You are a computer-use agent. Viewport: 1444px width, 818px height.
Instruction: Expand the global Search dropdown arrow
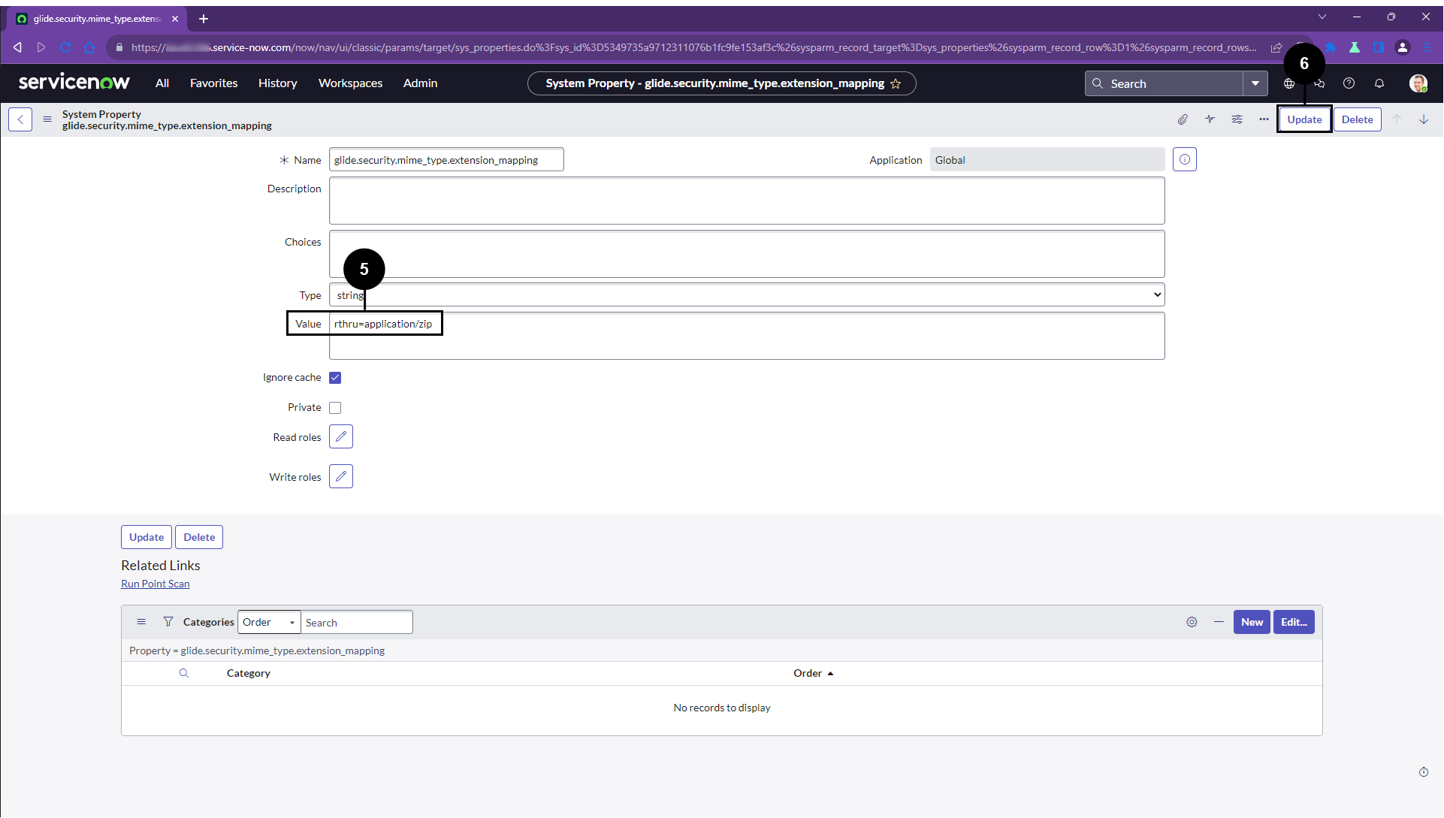(1255, 83)
